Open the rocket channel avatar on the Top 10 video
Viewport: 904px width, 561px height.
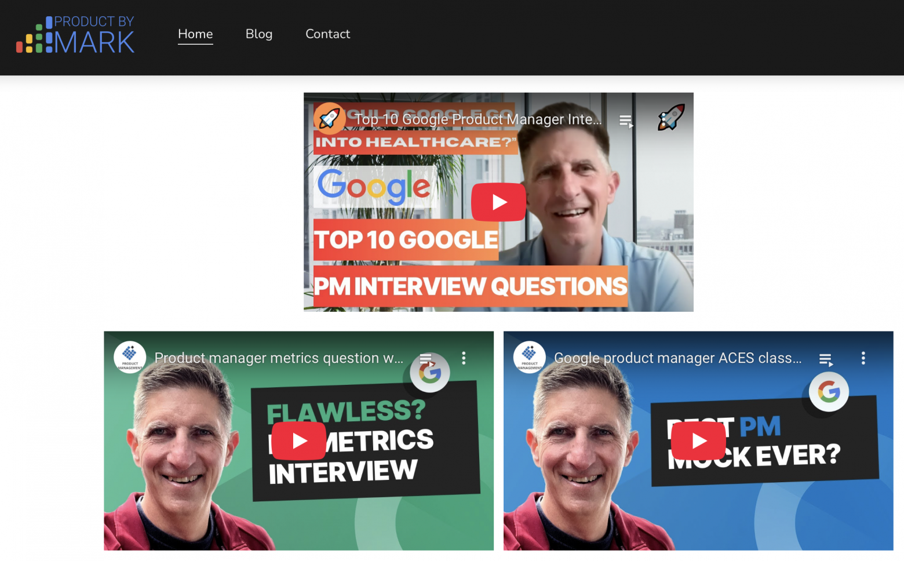tap(330, 118)
